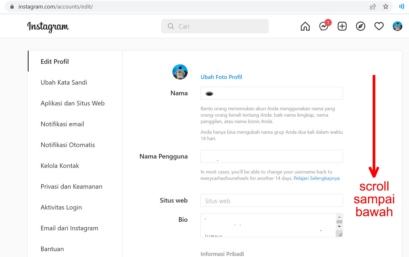
Task: Focus the Cari search field
Action: point(215,26)
